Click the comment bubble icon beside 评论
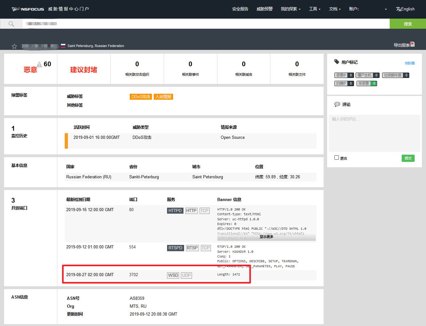 point(337,104)
